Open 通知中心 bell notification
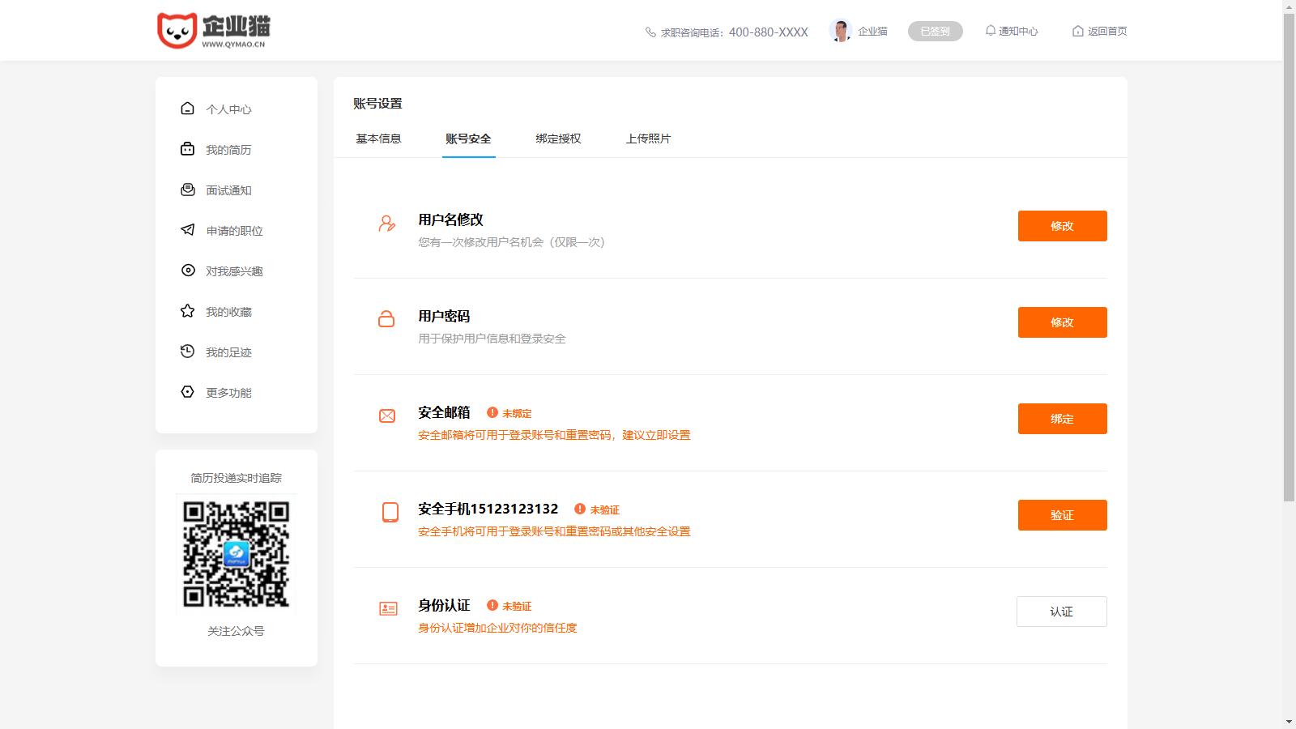The image size is (1296, 729). pyautogui.click(x=1011, y=31)
